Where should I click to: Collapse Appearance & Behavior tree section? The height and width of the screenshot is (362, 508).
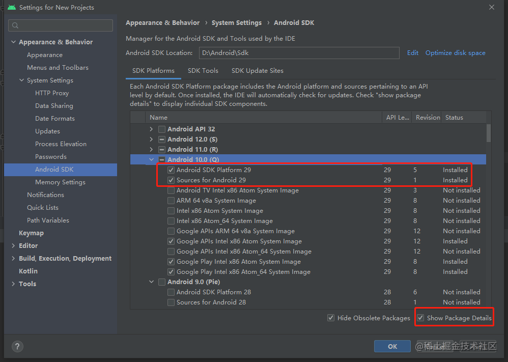[x=13, y=42]
